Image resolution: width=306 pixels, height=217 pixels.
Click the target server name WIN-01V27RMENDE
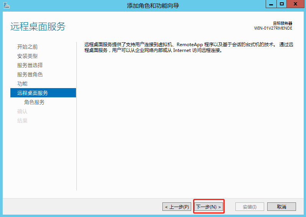pos(273,28)
